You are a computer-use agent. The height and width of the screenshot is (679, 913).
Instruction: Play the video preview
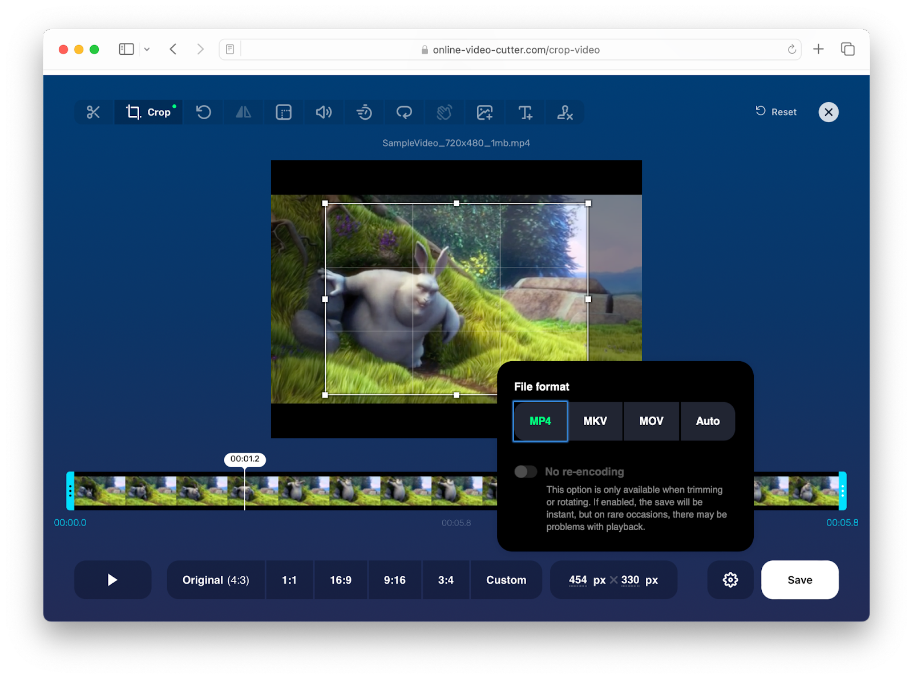(113, 580)
